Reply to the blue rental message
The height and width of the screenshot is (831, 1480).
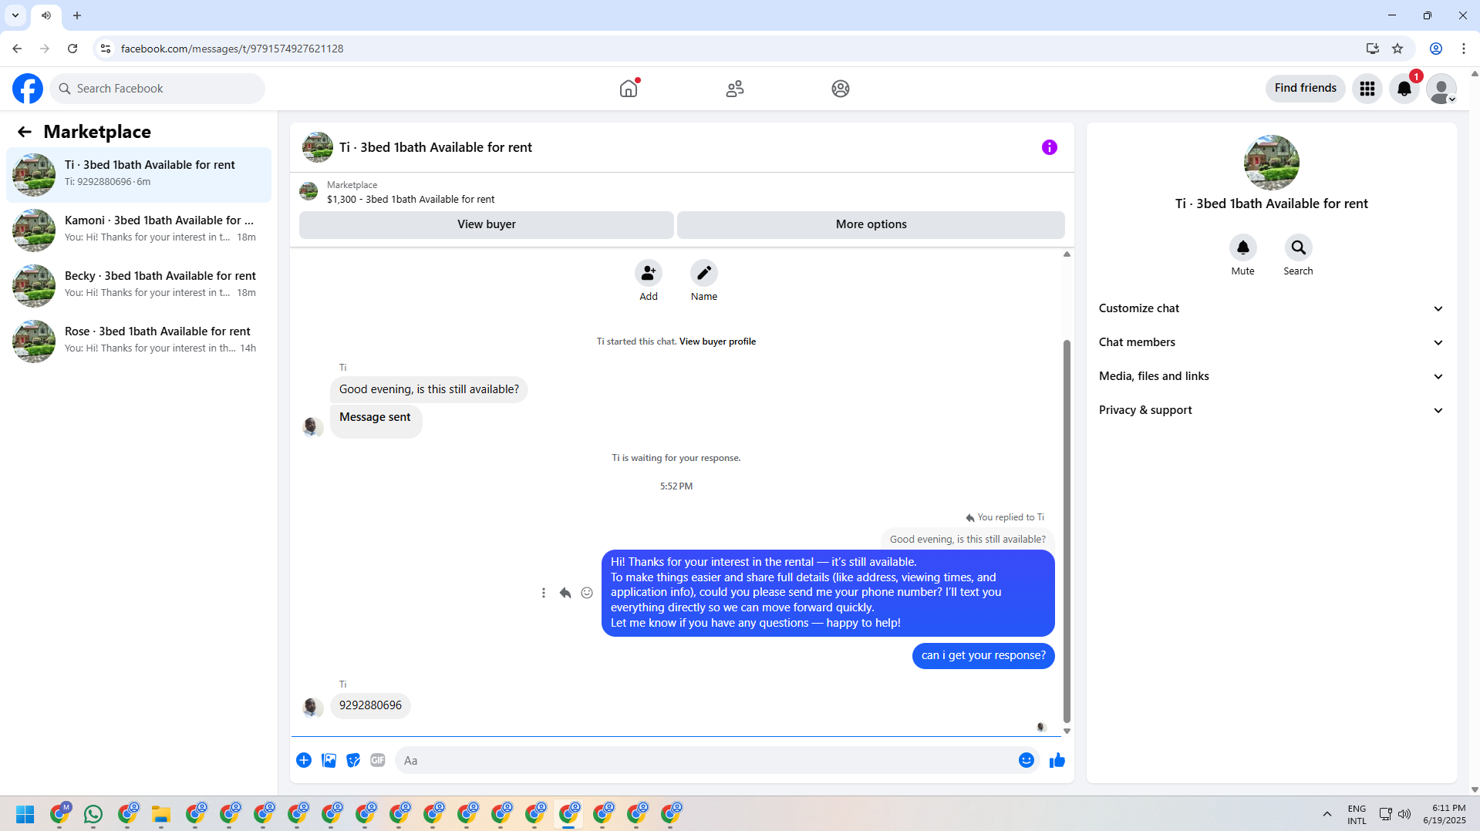565,593
